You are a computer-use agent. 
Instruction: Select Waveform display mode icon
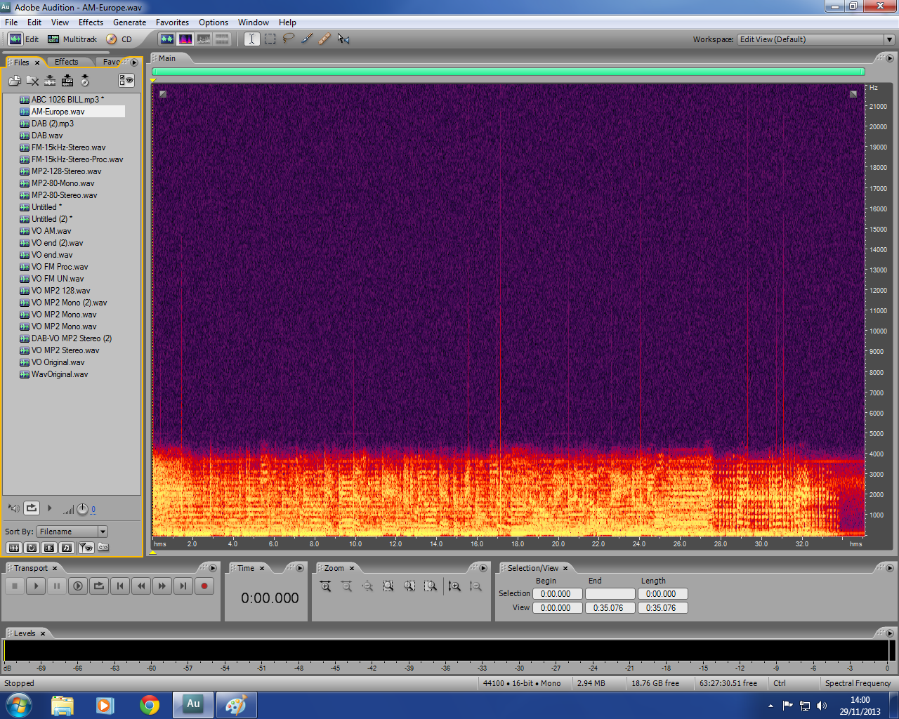tap(166, 39)
